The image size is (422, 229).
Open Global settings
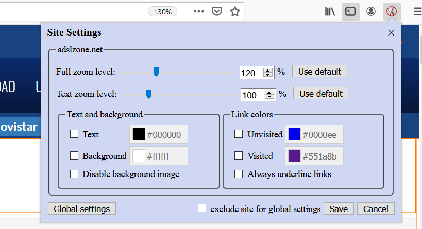point(82,209)
